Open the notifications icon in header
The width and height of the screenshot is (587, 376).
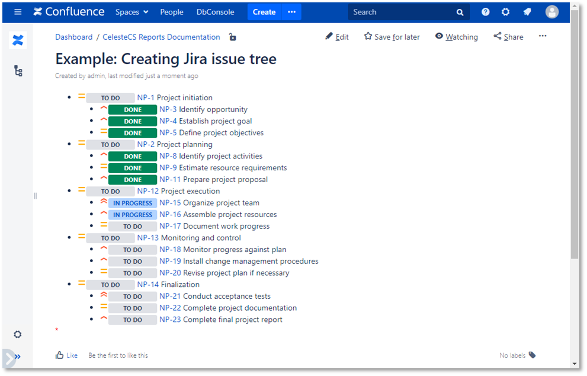527,12
